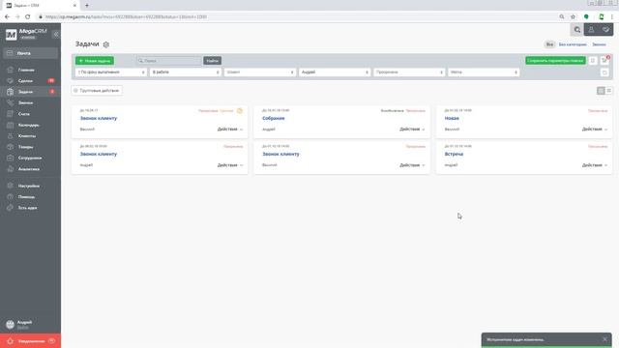Open Почта in the sidebar
Image resolution: width=619 pixels, height=348 pixels.
30,53
